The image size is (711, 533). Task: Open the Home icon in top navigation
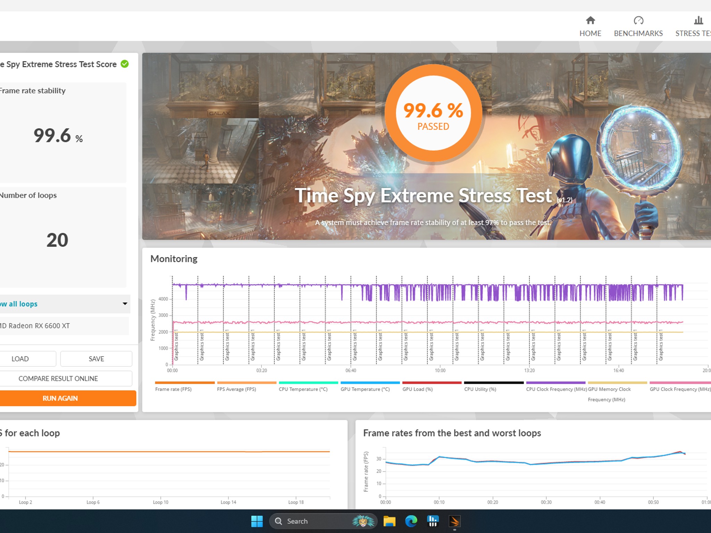coord(590,20)
